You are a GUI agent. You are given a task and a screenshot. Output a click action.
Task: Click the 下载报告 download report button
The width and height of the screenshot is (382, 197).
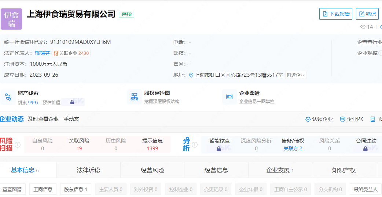point(335,14)
